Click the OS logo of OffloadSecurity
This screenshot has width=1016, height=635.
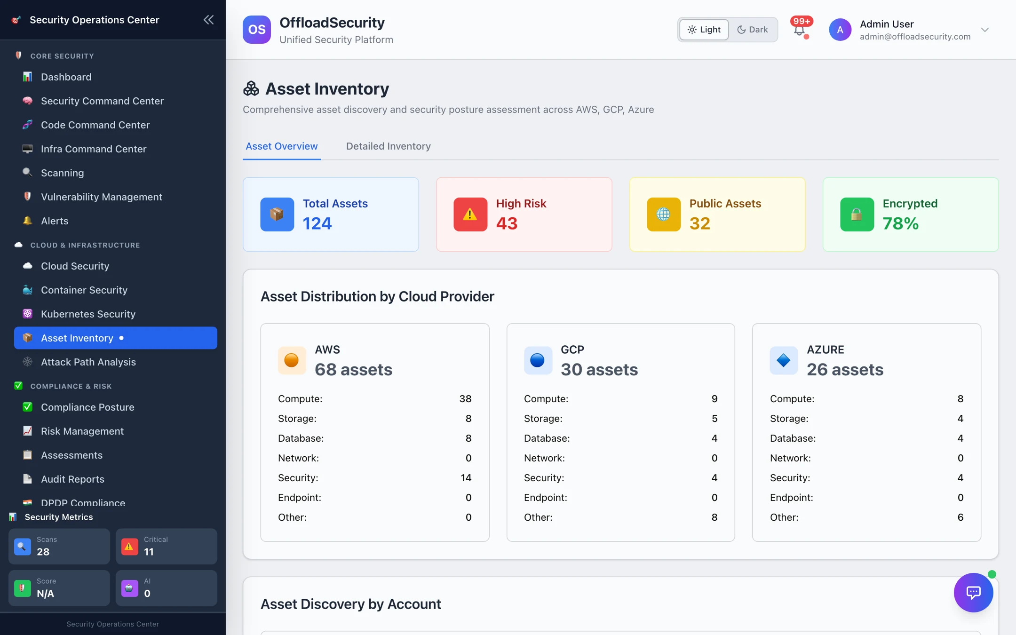point(257,30)
